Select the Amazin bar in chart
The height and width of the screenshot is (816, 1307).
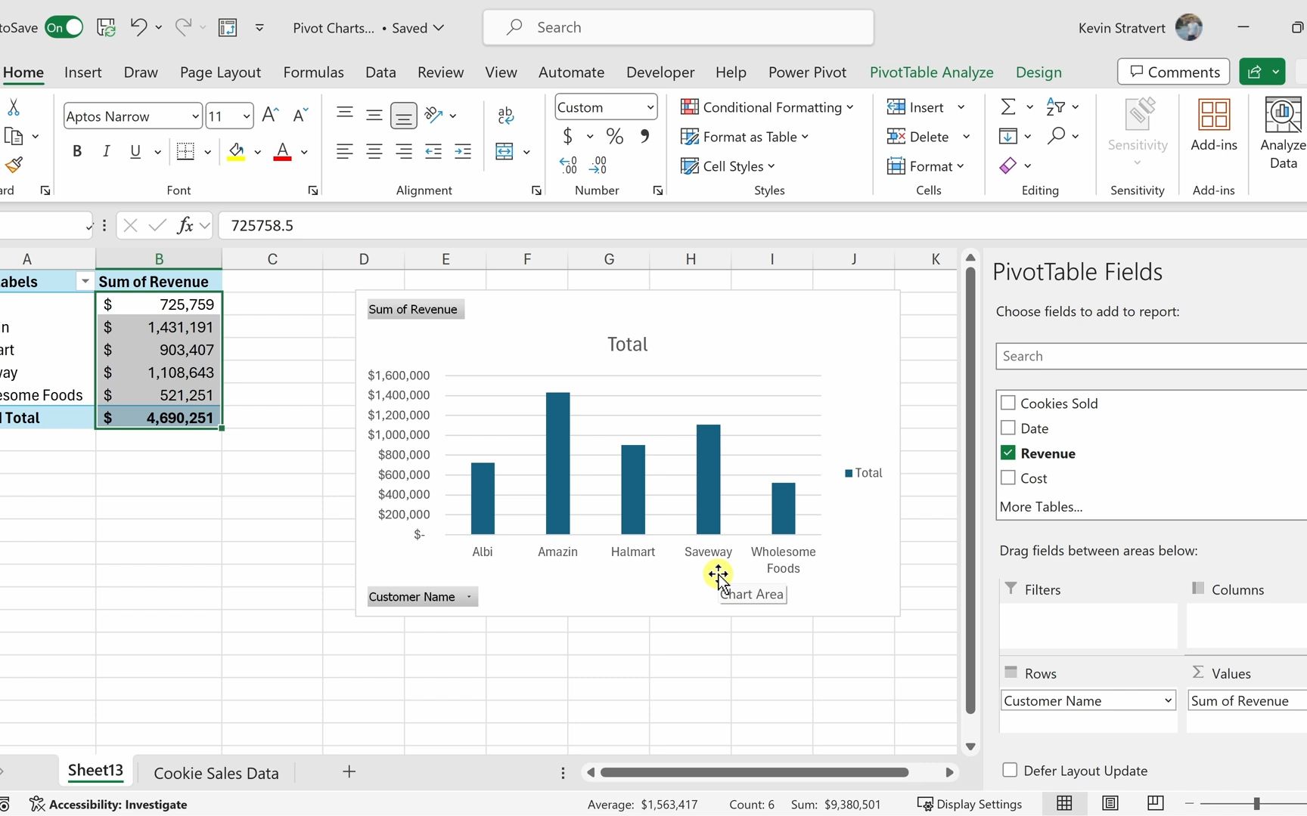point(557,463)
